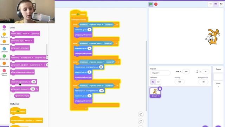The width and height of the screenshot is (225, 127).
Task: Hide the sprite with crossed eye icon
Action: 158,82
